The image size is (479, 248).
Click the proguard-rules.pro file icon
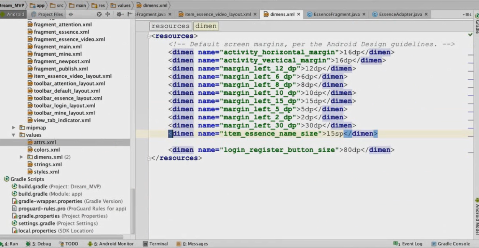click(x=14, y=208)
